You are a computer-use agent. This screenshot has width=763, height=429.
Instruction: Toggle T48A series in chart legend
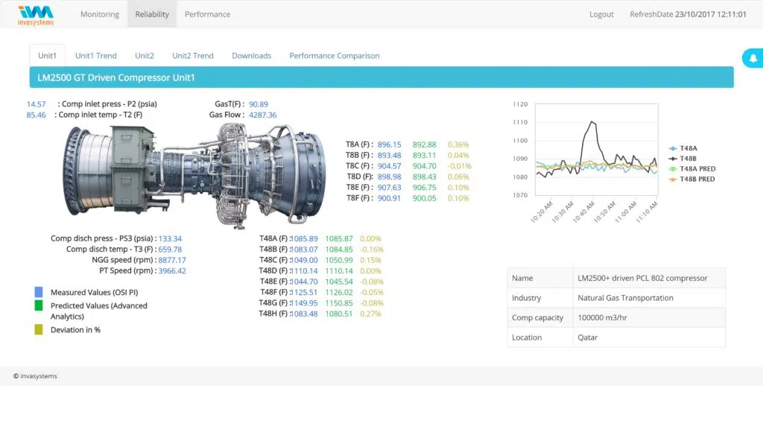tap(683, 148)
